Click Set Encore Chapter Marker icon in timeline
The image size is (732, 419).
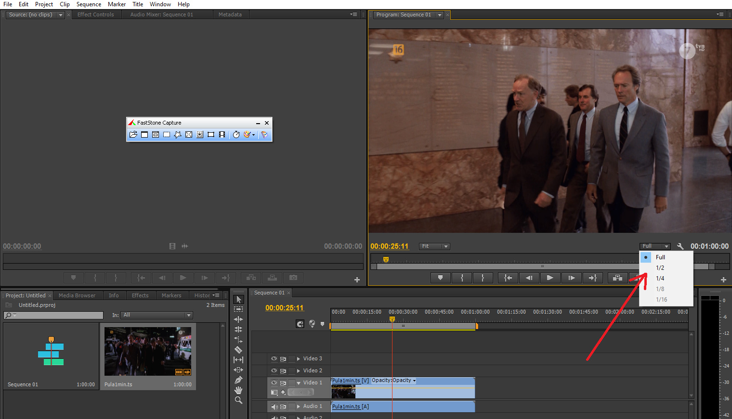312,324
